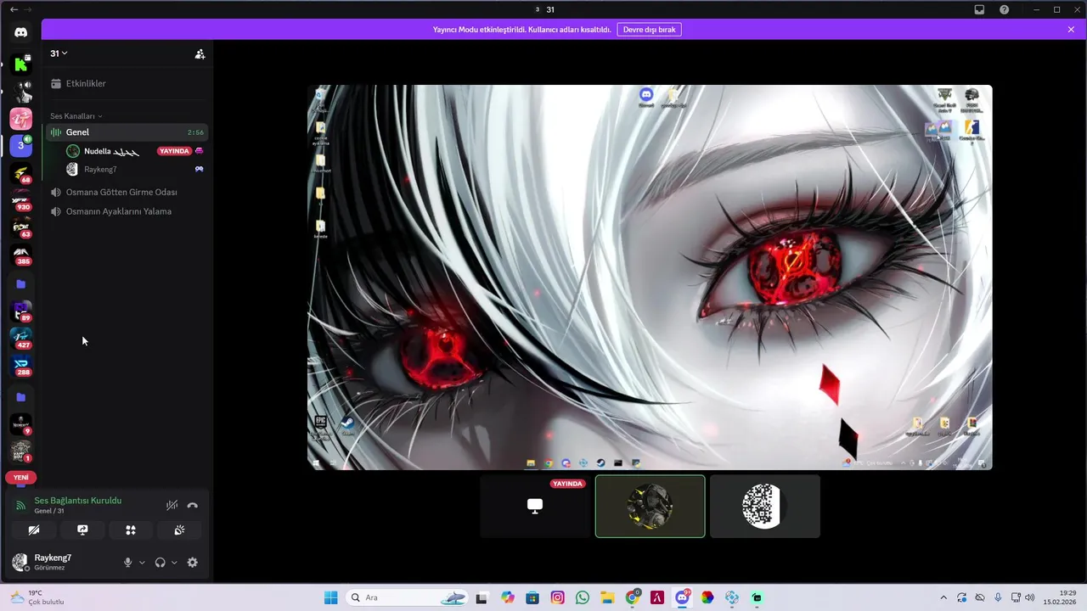This screenshot has width=1087, height=611.
Task: Click the game controller icon next to Raykeng7
Action: pos(200,169)
